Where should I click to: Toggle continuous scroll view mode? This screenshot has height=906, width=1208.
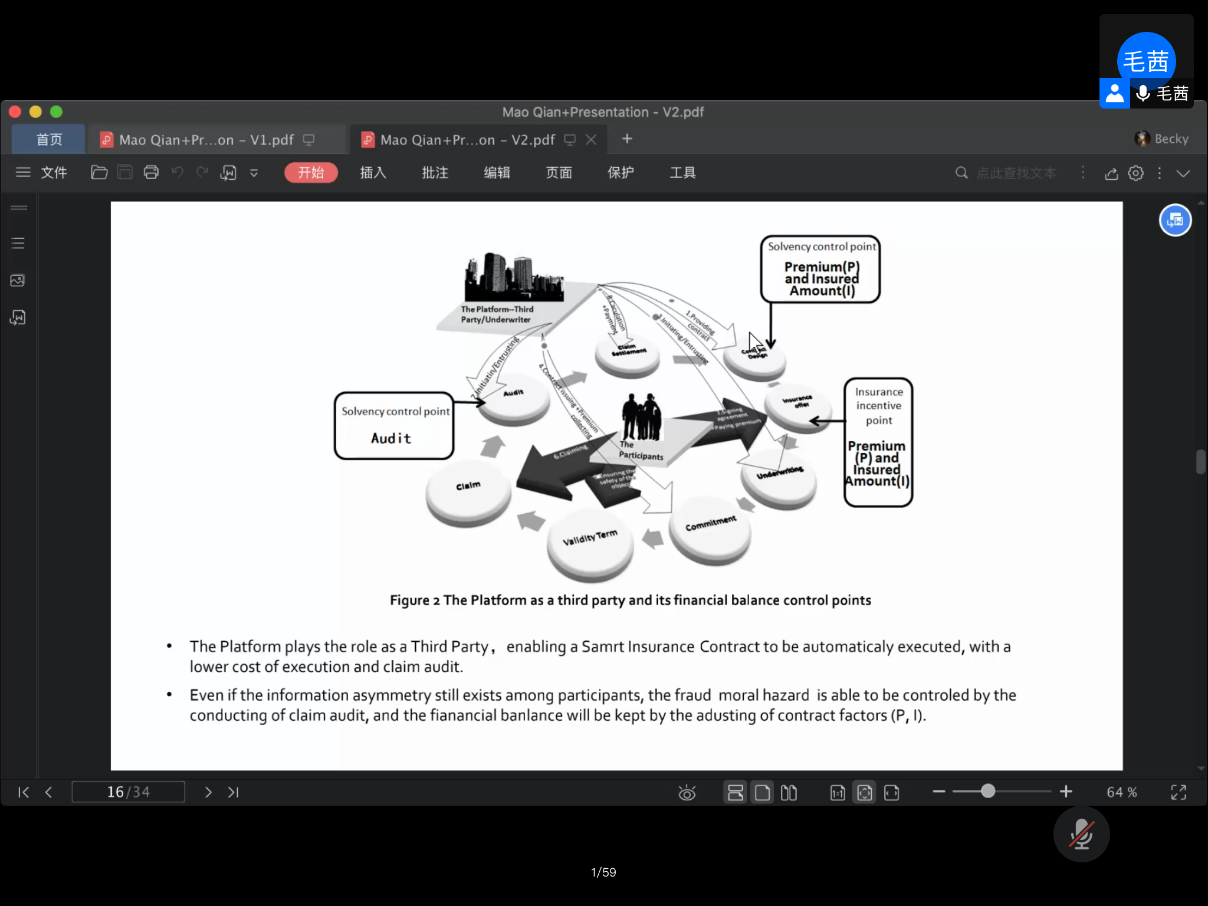(x=735, y=792)
